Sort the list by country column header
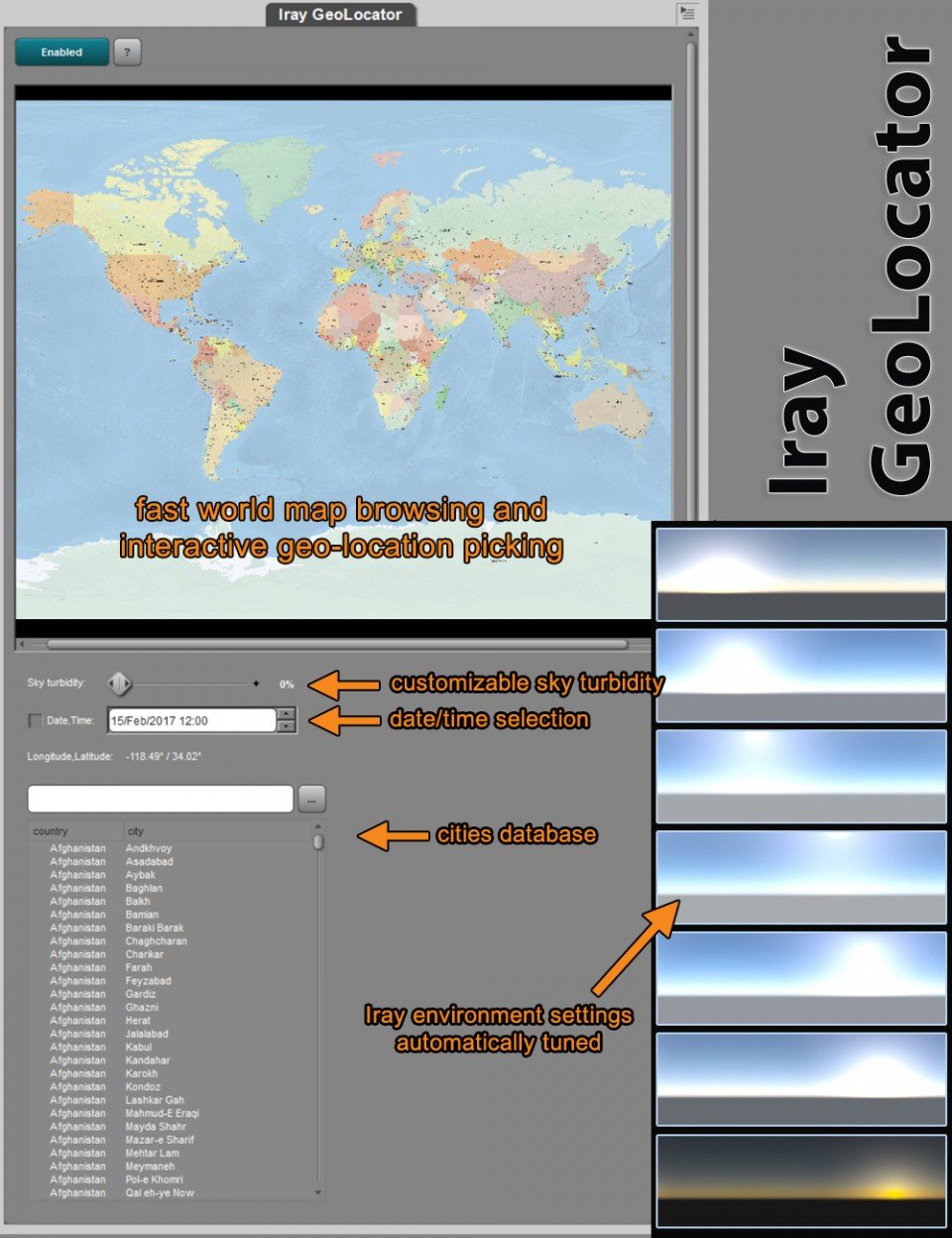952x1238 pixels. click(75, 831)
